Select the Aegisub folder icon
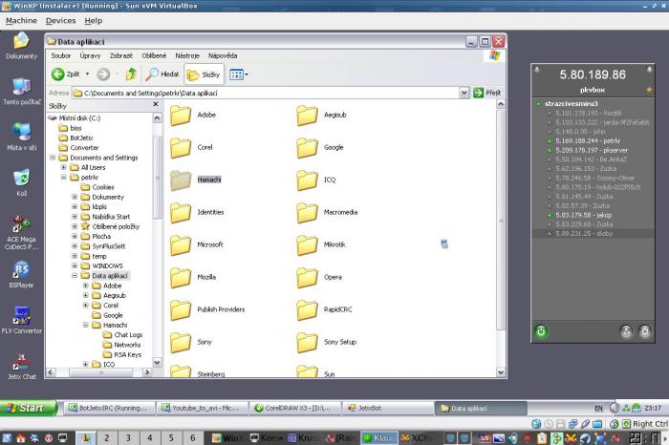669x445 pixels. coord(307,116)
